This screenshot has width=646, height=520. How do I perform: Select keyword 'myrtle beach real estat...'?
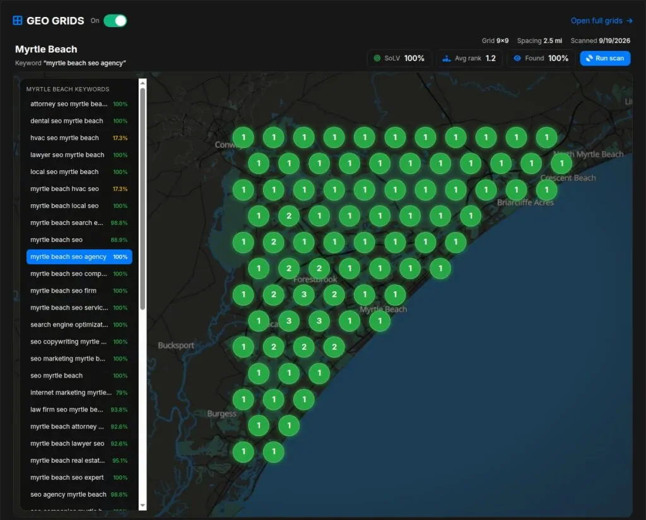point(79,460)
